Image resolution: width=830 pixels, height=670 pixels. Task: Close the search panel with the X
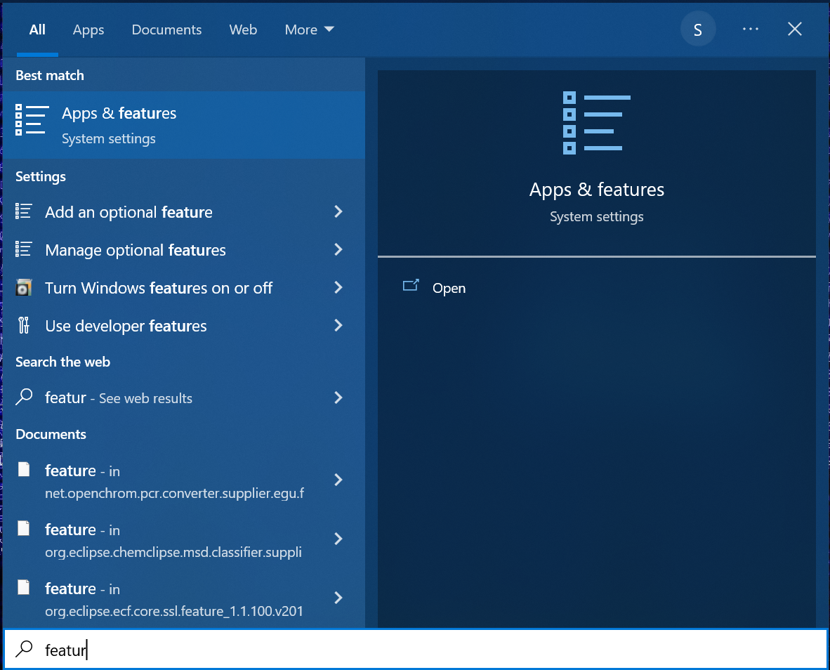pos(794,29)
